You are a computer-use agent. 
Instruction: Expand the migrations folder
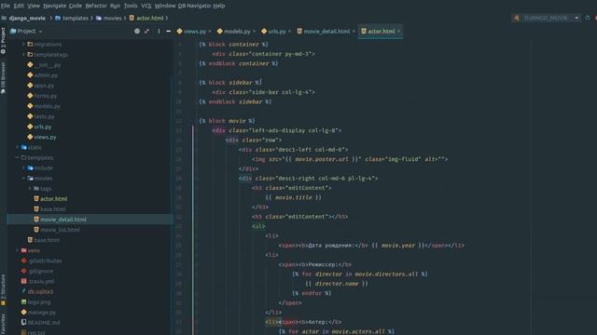(23, 44)
